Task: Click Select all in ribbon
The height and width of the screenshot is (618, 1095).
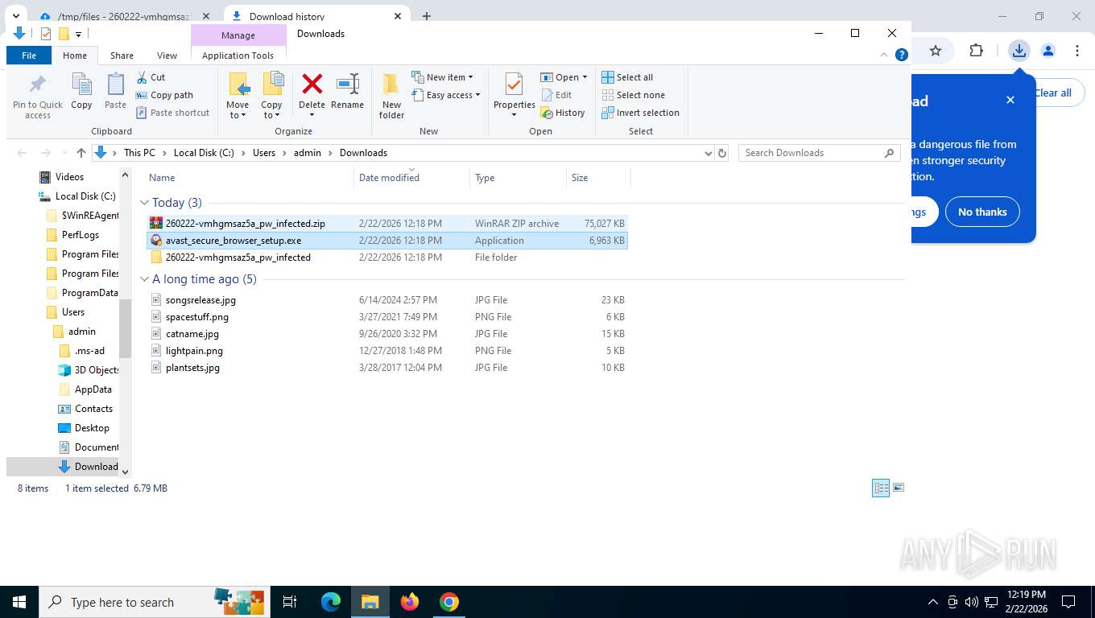Action: [627, 77]
